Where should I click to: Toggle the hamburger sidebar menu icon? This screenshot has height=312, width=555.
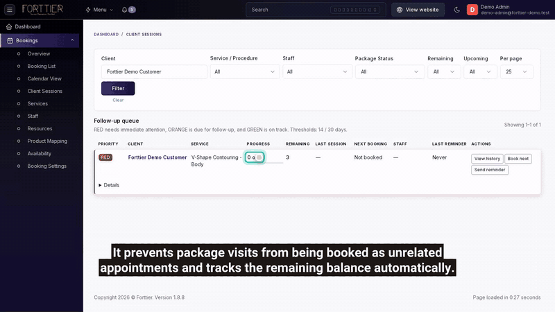[10, 10]
